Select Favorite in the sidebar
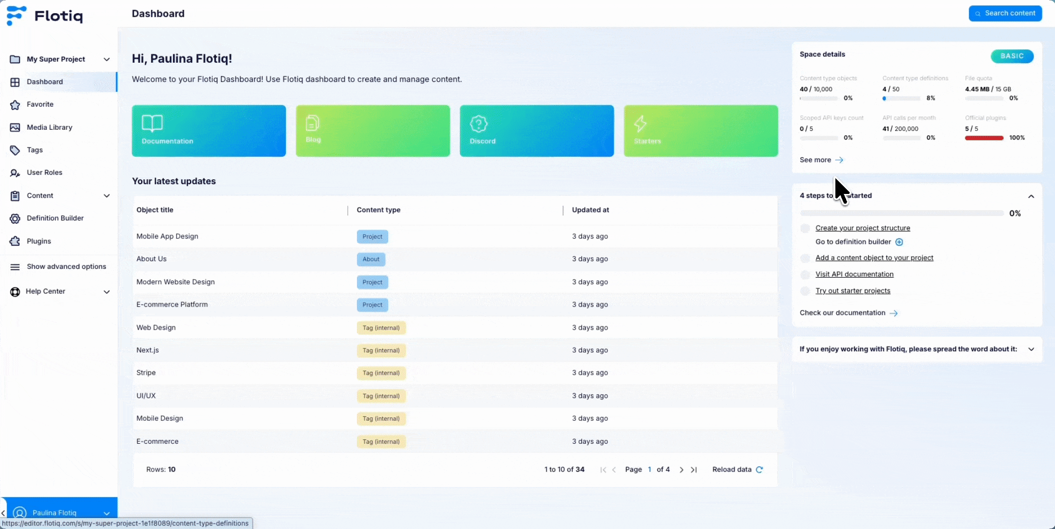Image resolution: width=1055 pixels, height=529 pixels. pyautogui.click(x=40, y=104)
